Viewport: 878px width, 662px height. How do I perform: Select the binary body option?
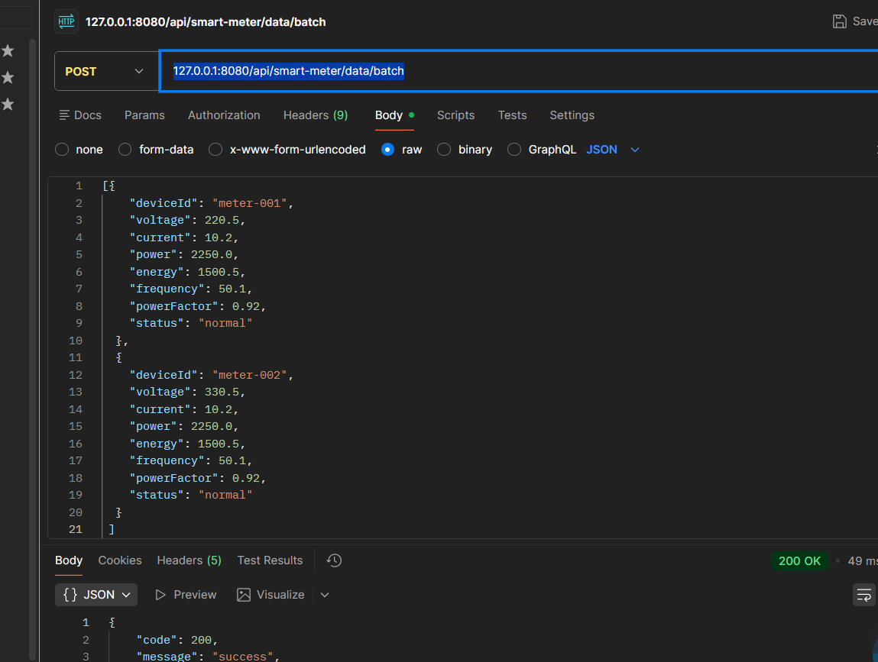click(444, 150)
